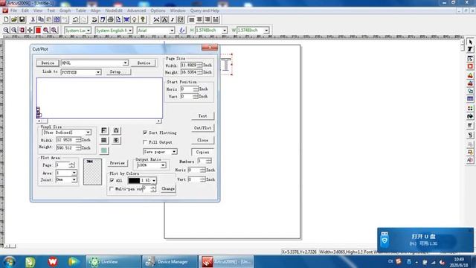Click the boxed letter A text icon
This screenshot has width=476, height=268.
[164, 20]
